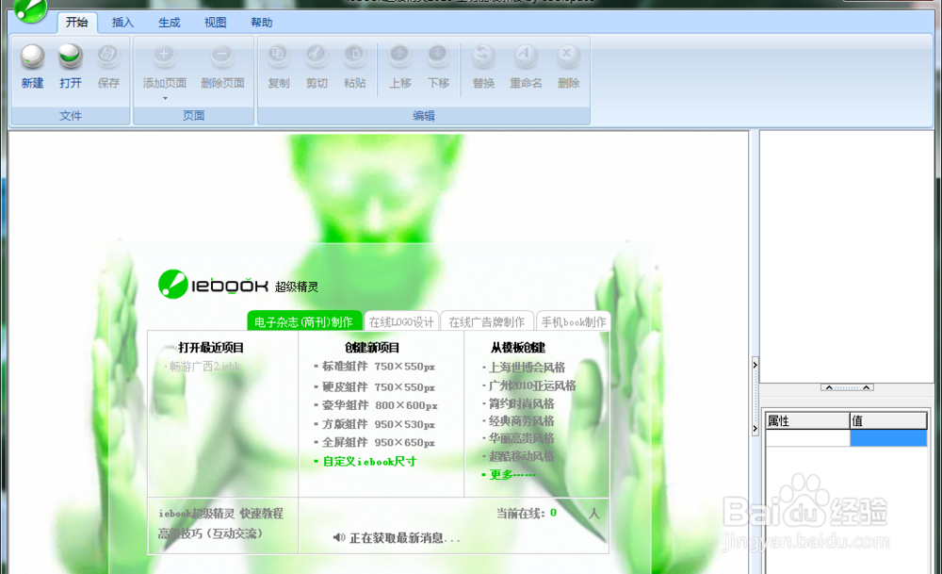Click the 替换 (Replace) icon
The width and height of the screenshot is (942, 574).
pyautogui.click(x=483, y=56)
